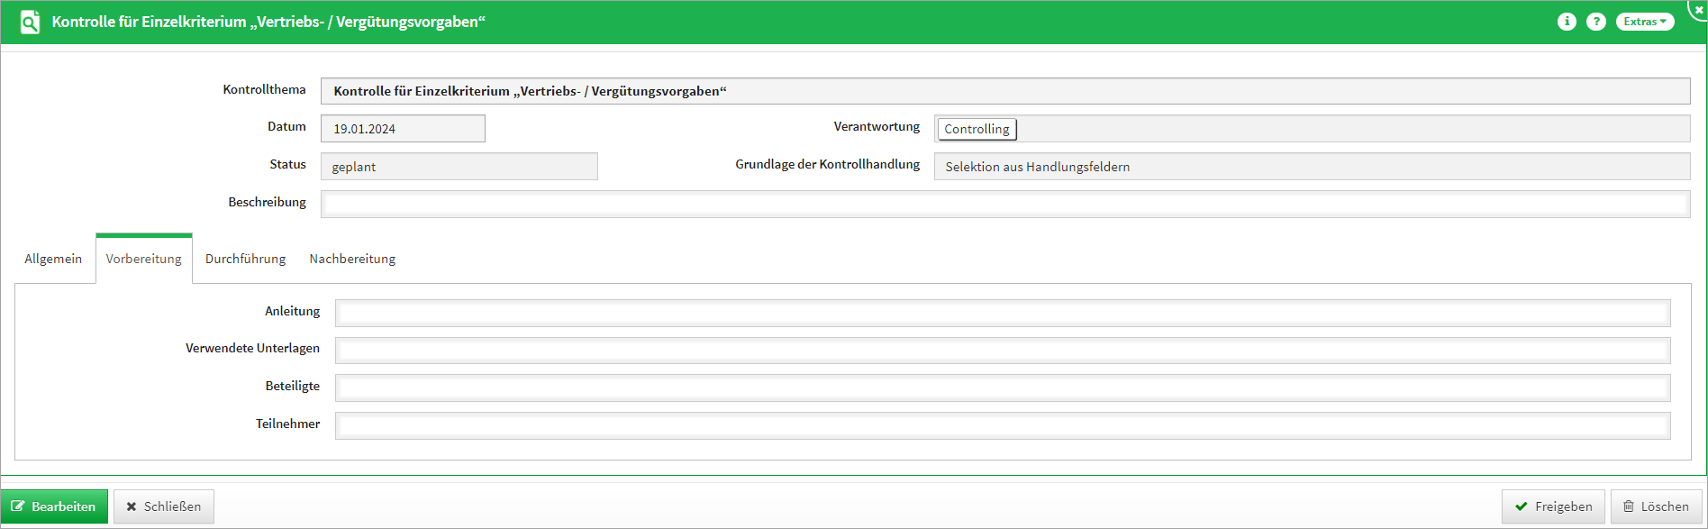The width and height of the screenshot is (1708, 529).
Task: Click the Controlling tag in Verantwortung
Action: pos(977,129)
